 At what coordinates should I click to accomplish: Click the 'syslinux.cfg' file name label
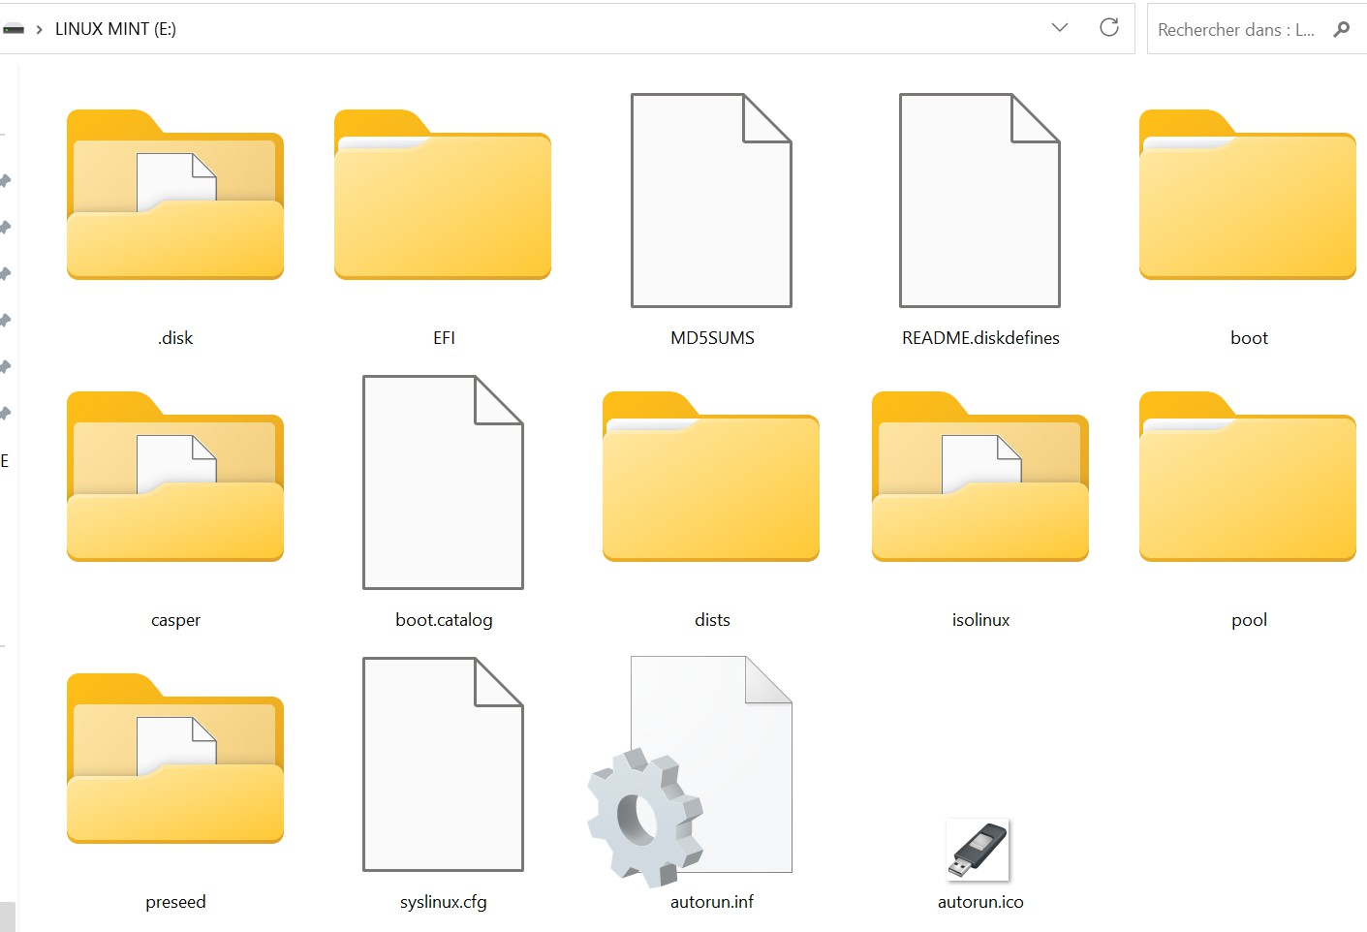point(444,902)
